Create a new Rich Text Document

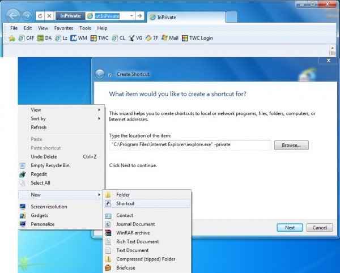[x=147, y=242]
